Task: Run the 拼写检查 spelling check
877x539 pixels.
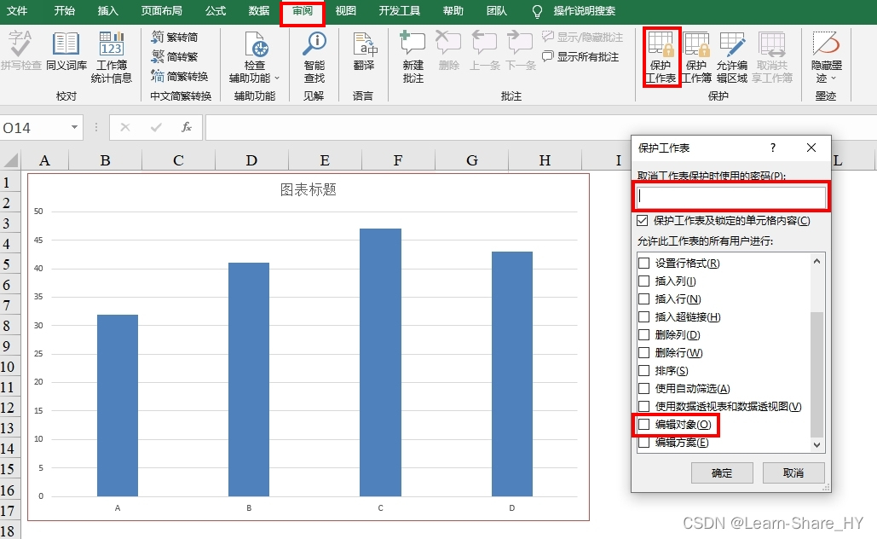Action: (20, 50)
